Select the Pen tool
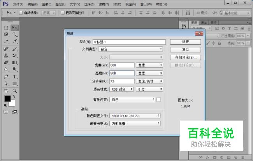253x161 pixels. point(6,77)
